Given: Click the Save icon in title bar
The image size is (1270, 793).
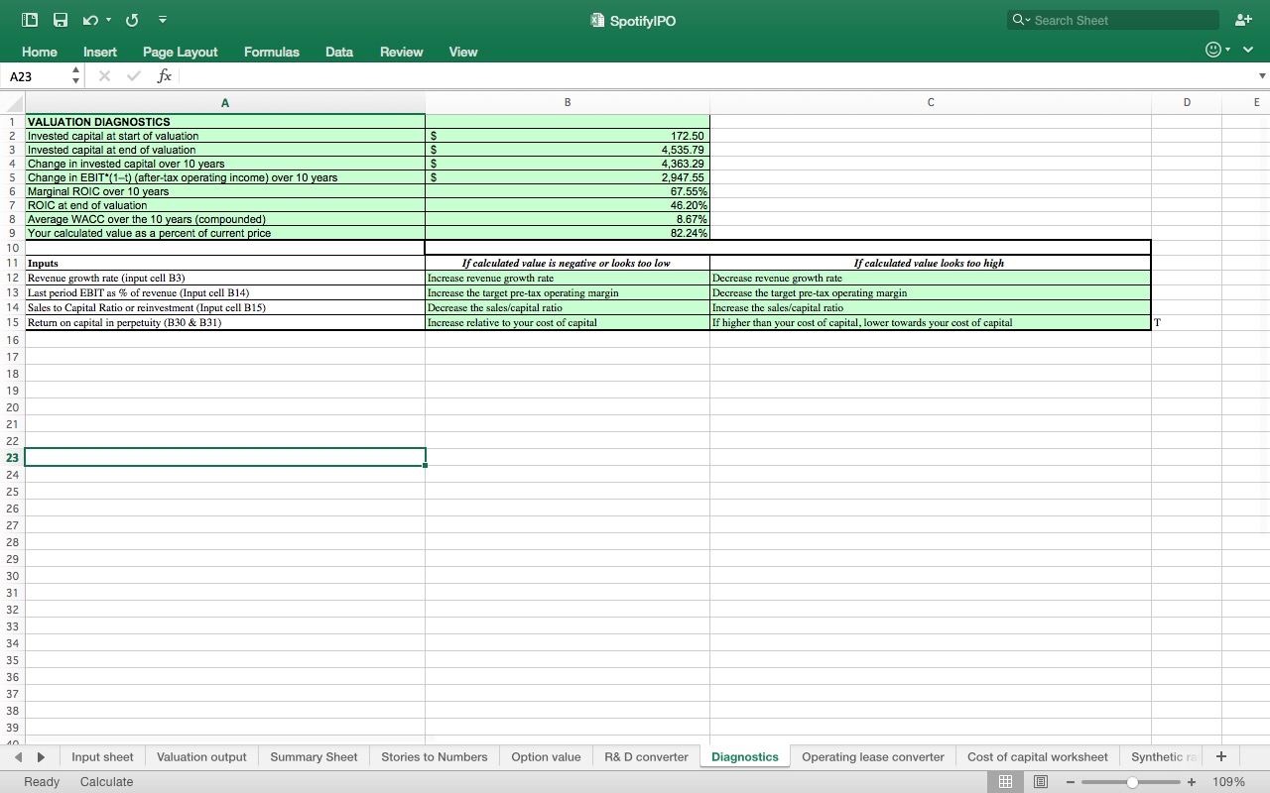Looking at the screenshot, I should 61,20.
